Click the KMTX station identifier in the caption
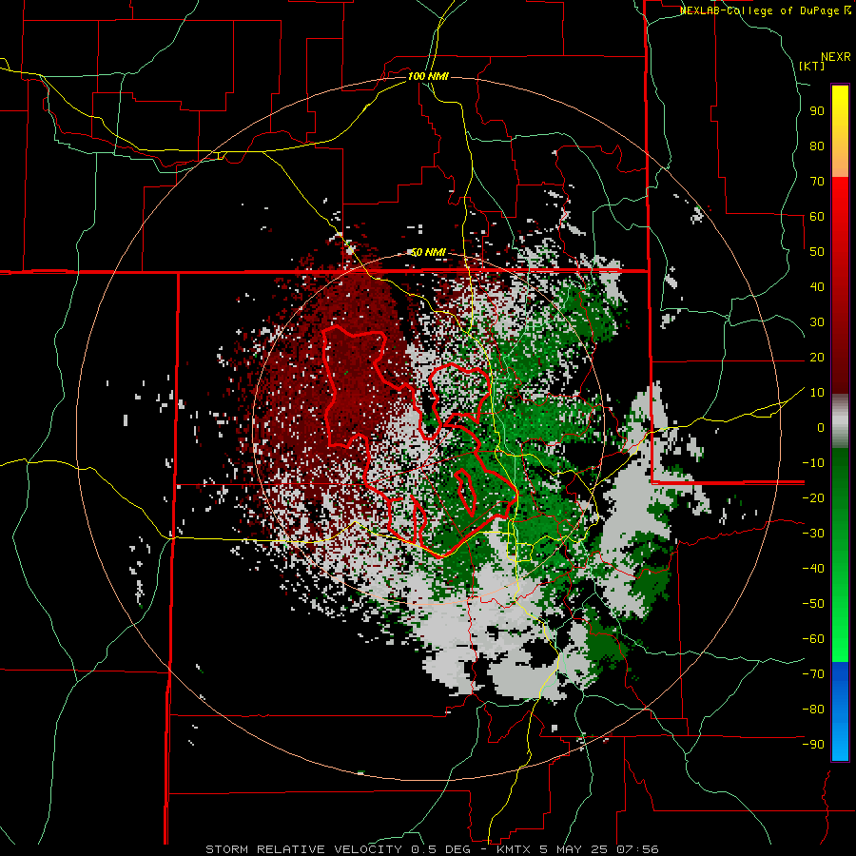 point(516,849)
